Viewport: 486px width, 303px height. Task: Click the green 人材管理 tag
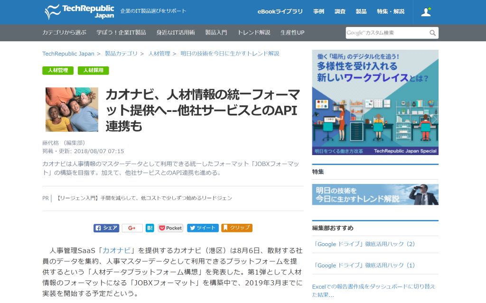point(58,70)
